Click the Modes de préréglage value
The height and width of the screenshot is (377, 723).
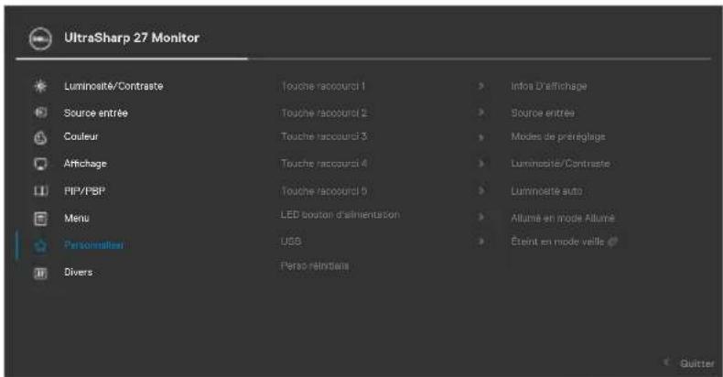(558, 137)
